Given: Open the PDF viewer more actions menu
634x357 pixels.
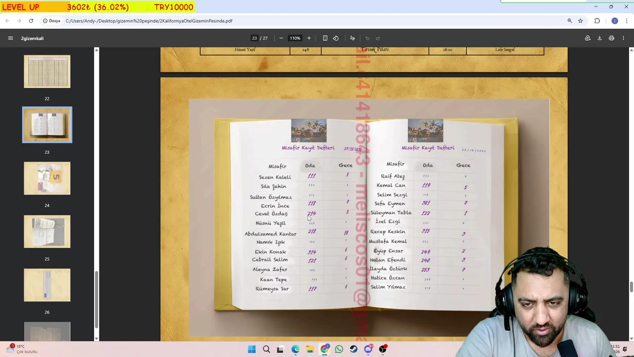Looking at the screenshot, I should tap(624, 38).
